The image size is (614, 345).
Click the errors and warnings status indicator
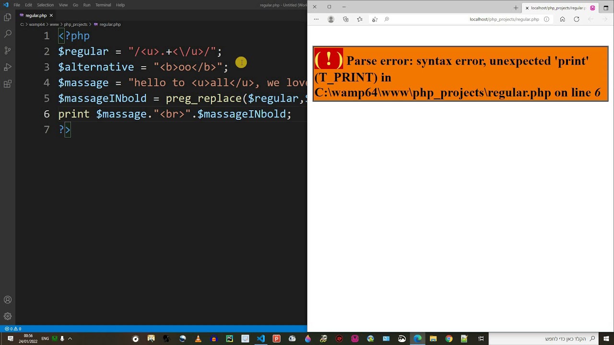pos(13,329)
